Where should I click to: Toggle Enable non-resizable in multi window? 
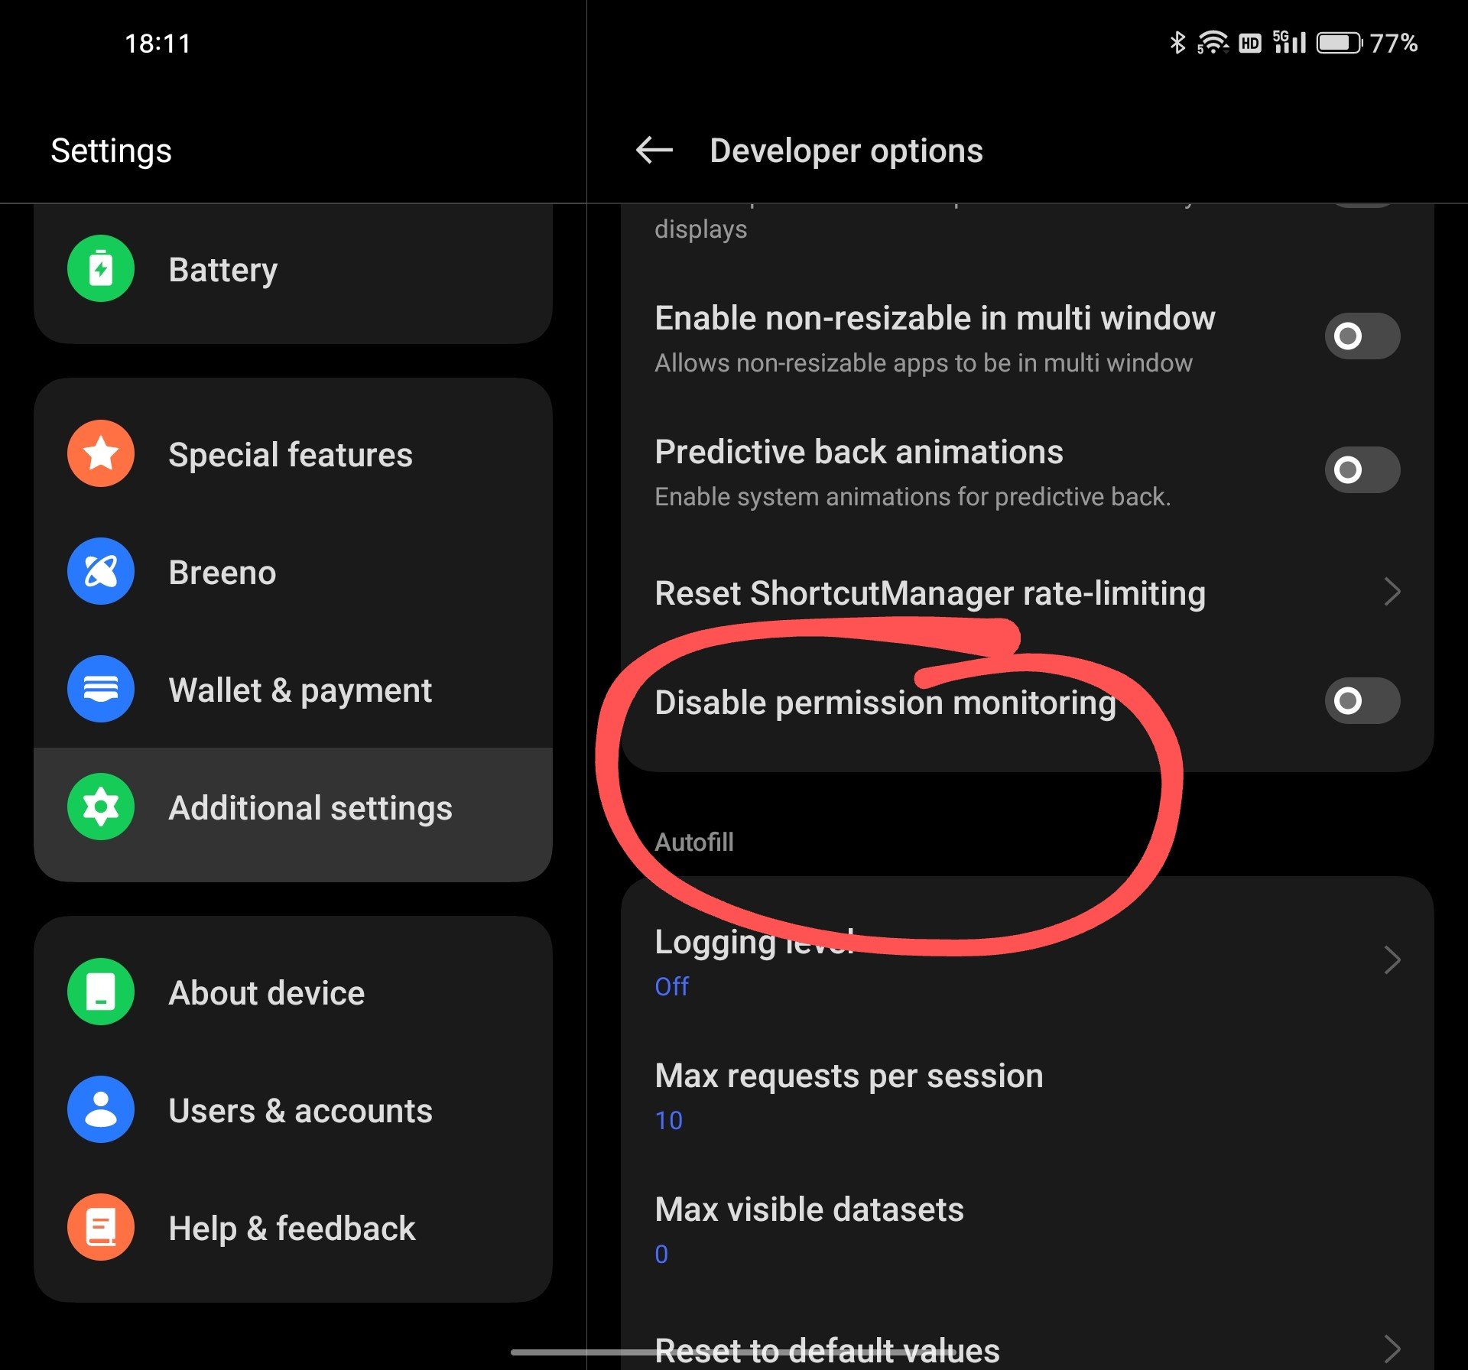tap(1362, 336)
